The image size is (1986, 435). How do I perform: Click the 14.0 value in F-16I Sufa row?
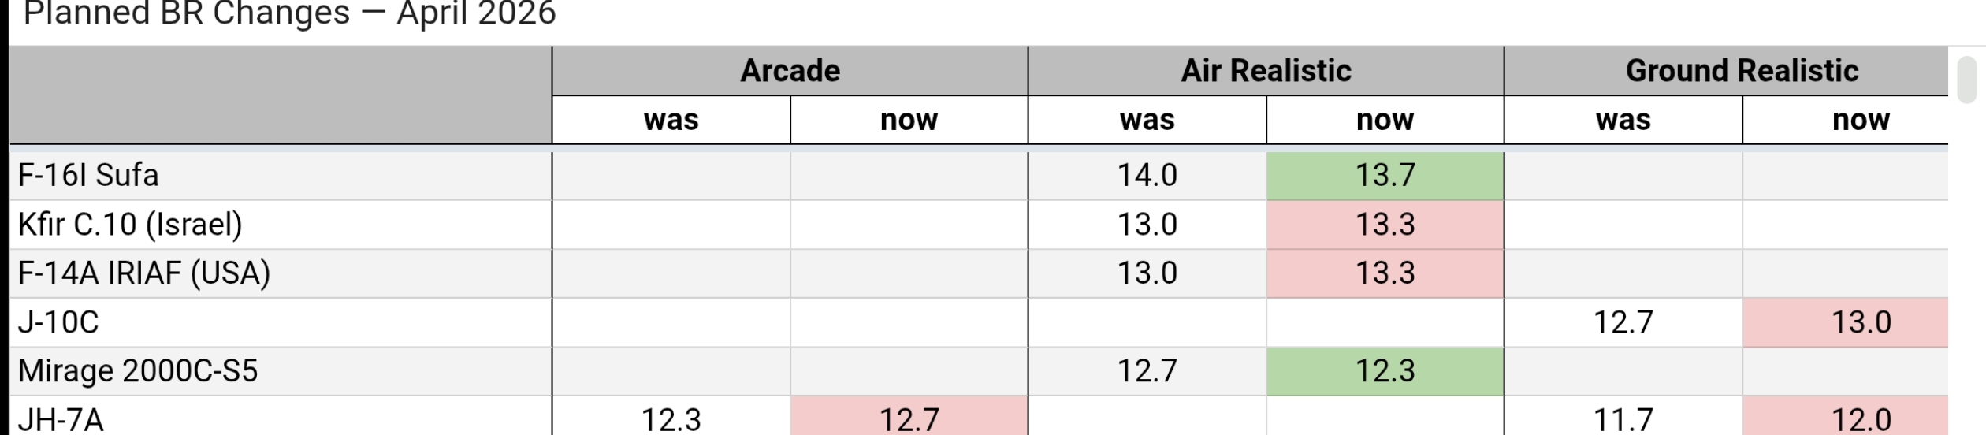(1147, 175)
